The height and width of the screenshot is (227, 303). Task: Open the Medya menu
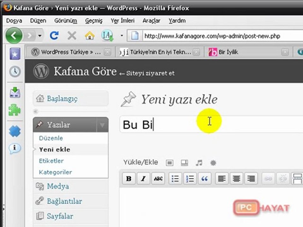(71, 186)
